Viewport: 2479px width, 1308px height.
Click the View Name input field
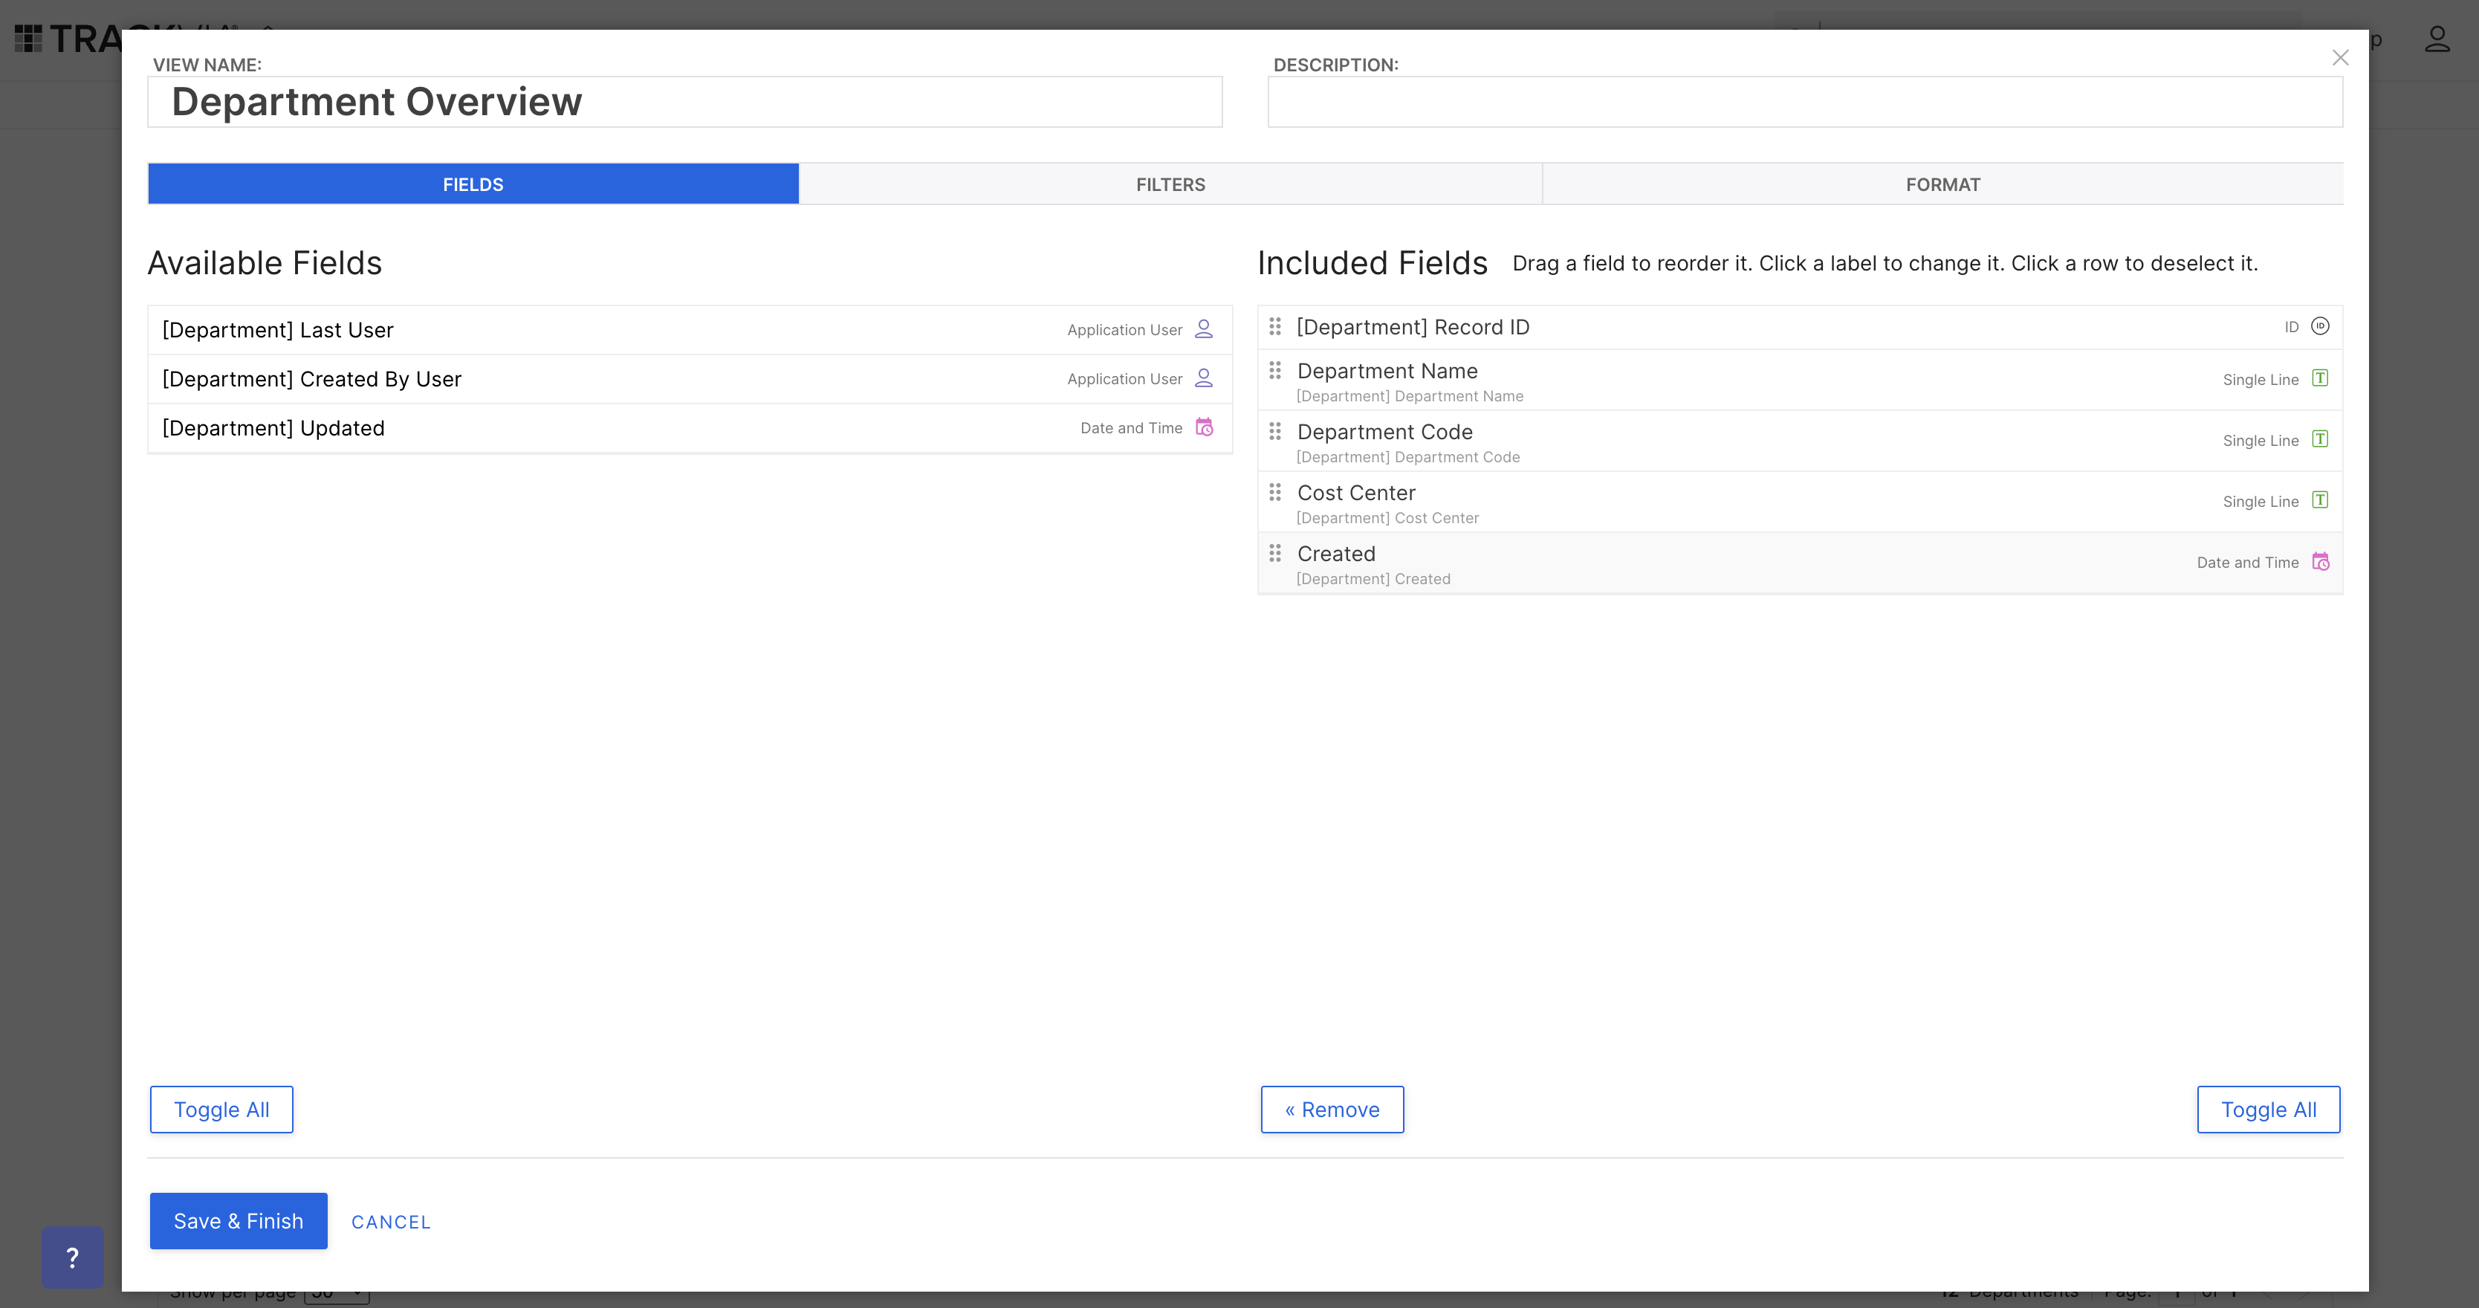(684, 102)
